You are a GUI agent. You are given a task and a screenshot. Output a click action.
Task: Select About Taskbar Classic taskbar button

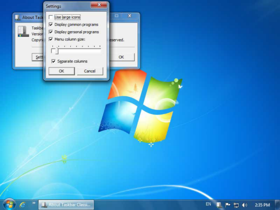pyautogui.click(x=66, y=205)
